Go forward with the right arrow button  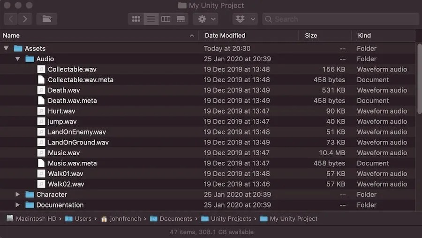pyautogui.click(x=25, y=19)
